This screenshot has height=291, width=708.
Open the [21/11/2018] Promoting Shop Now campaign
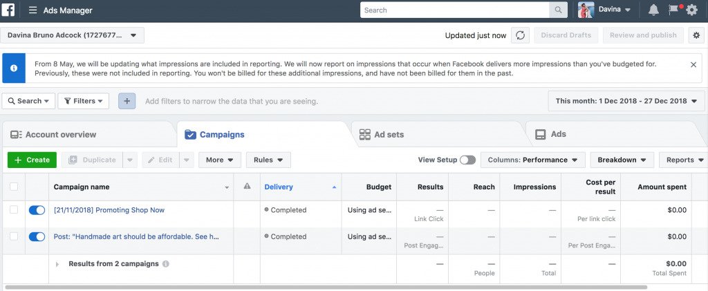click(109, 210)
